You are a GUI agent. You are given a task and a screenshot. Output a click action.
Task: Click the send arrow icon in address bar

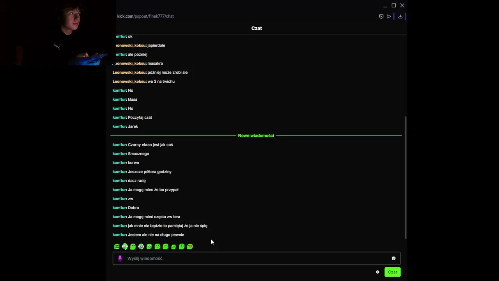[389, 16]
